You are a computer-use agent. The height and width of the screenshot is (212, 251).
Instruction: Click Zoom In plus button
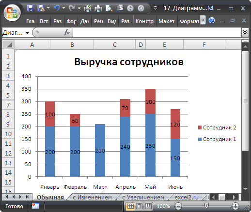235,206
